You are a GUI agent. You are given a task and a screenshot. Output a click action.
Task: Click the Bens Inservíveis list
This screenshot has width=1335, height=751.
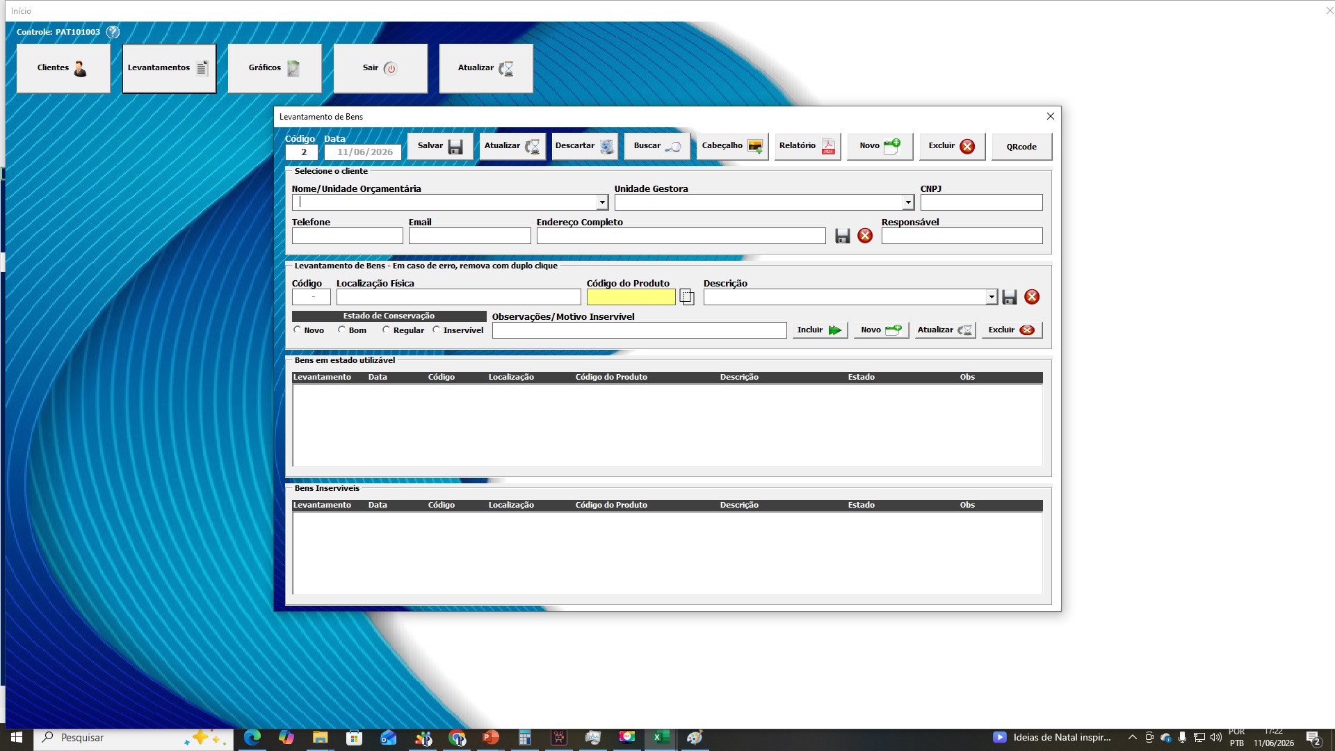point(667,553)
